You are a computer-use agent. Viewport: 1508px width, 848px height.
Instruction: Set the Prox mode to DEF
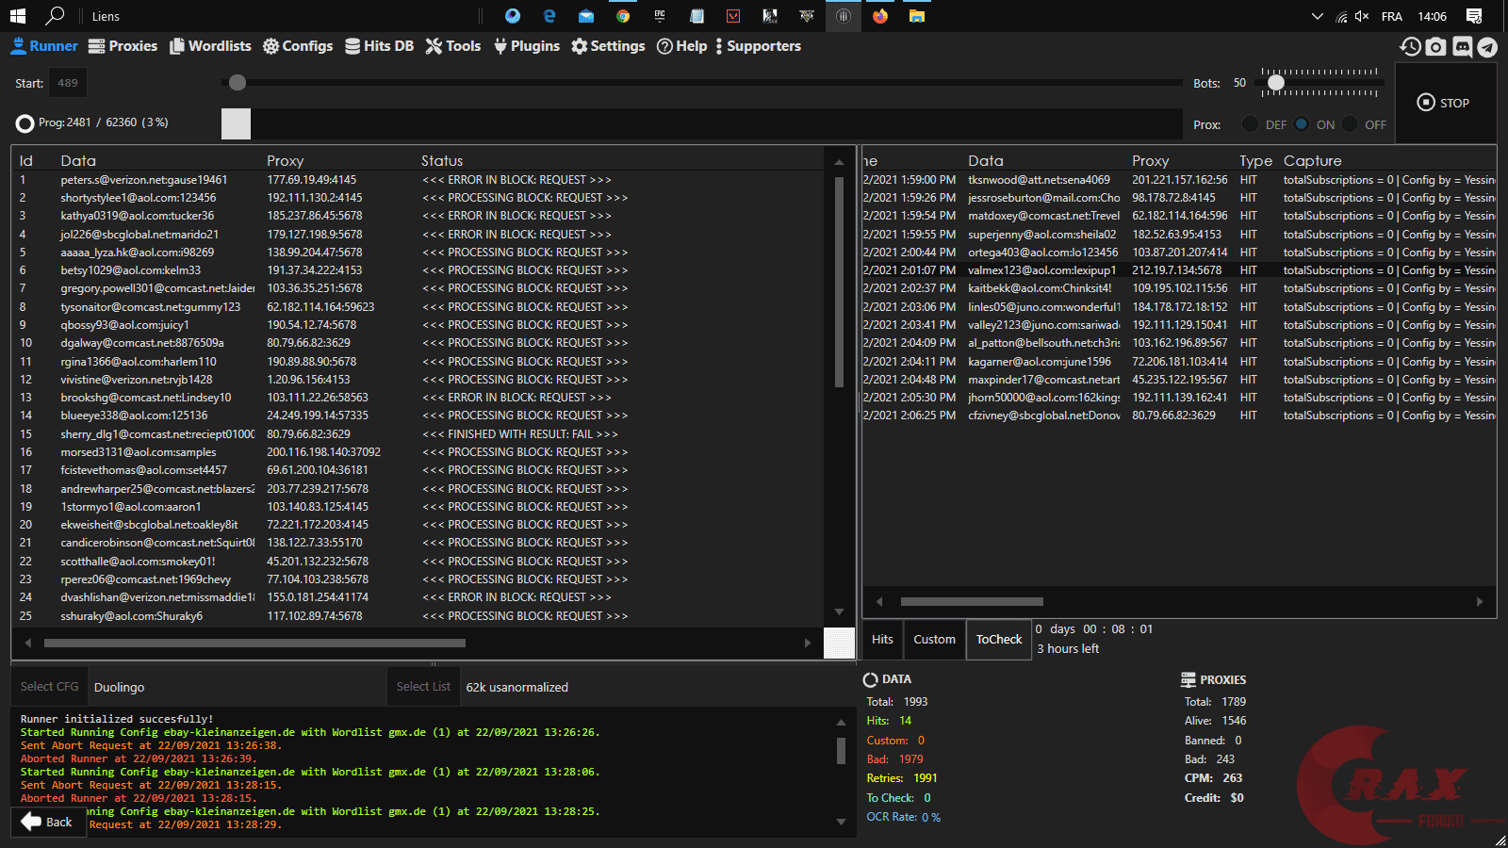(x=1251, y=124)
